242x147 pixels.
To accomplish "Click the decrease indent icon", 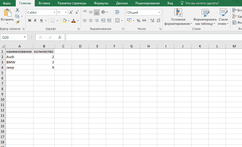I will tap(103, 21).
